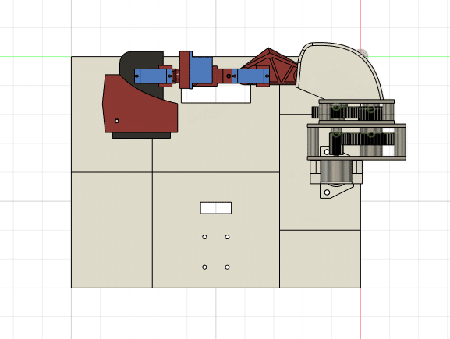Select the lower-right hole of four-hole pattern
The width and height of the screenshot is (450, 339).
coord(227,267)
